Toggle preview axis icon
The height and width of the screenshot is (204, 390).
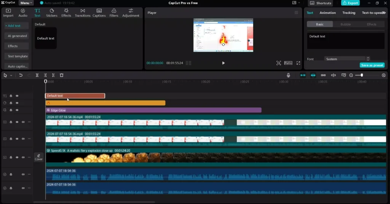coord(333,75)
